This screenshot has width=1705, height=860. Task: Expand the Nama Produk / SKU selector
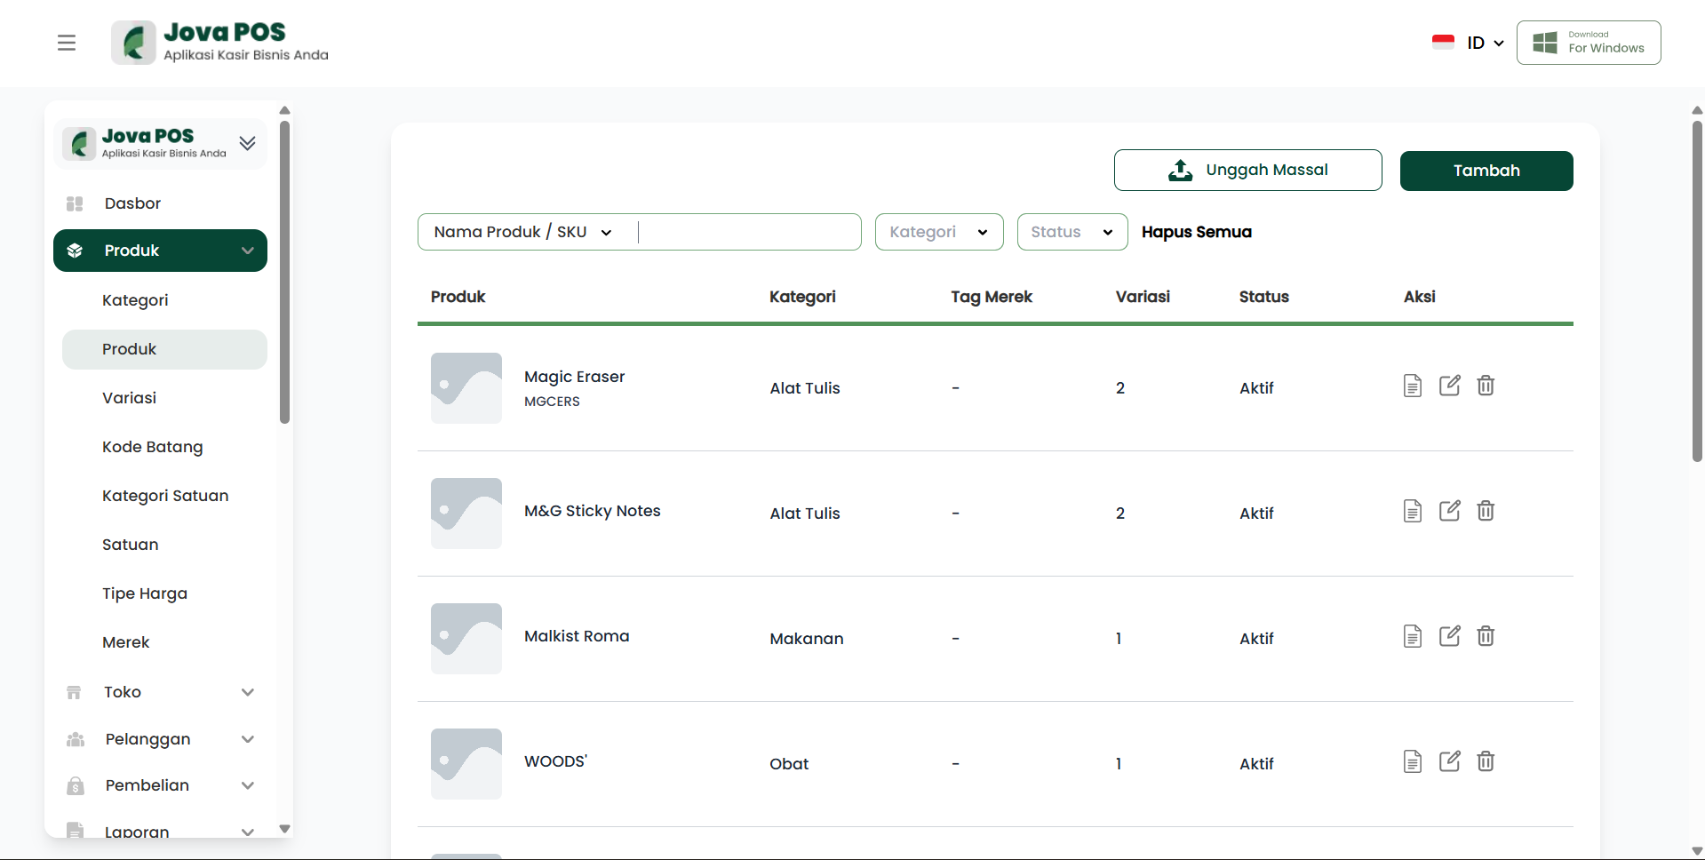tap(523, 232)
